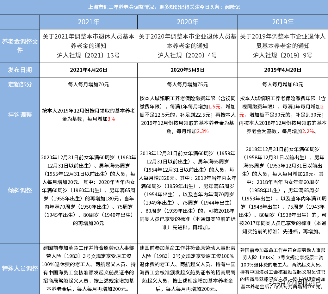The width and height of the screenshot is (328, 294).
Task: Click the 2020 特殊人员调整 cell text
Action: (188, 268)
